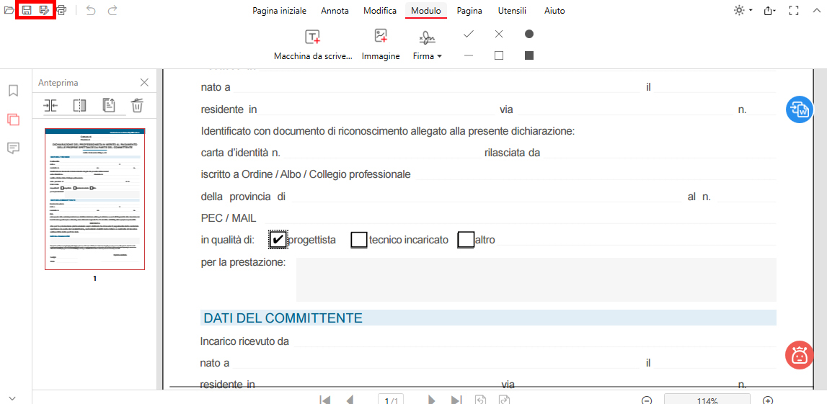Switch to the Pagina tab
This screenshot has width=827, height=404.
[x=469, y=11]
